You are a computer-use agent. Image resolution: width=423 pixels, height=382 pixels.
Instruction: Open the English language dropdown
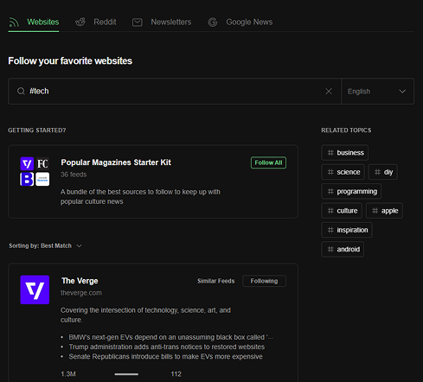pyautogui.click(x=377, y=92)
